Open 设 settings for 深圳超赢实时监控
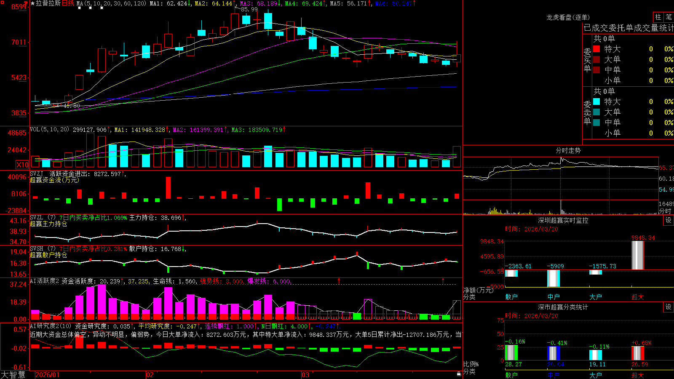Image resolution: width=674 pixels, height=379 pixels. click(x=669, y=220)
